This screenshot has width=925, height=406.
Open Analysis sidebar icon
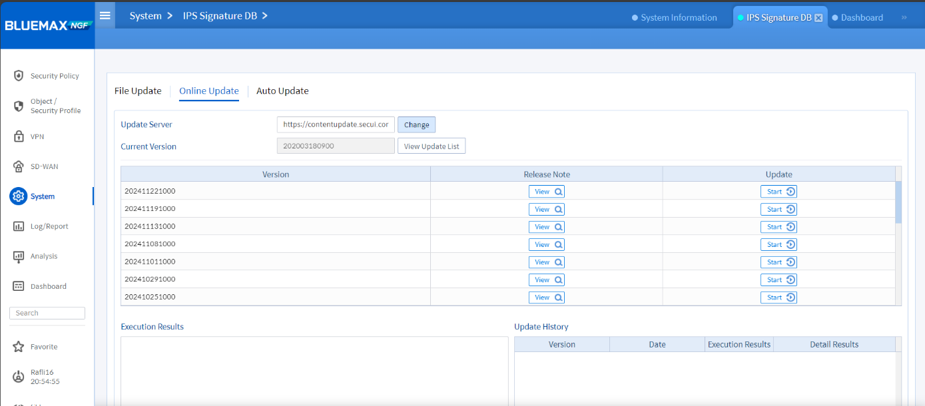coord(19,256)
